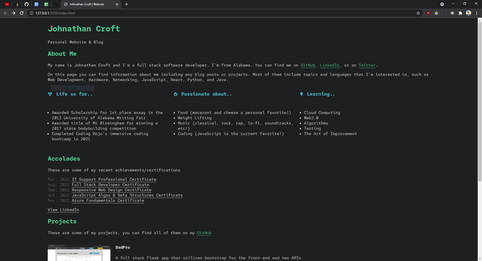
Task: Click the DadPro project thumbnail
Action: click(x=79, y=253)
